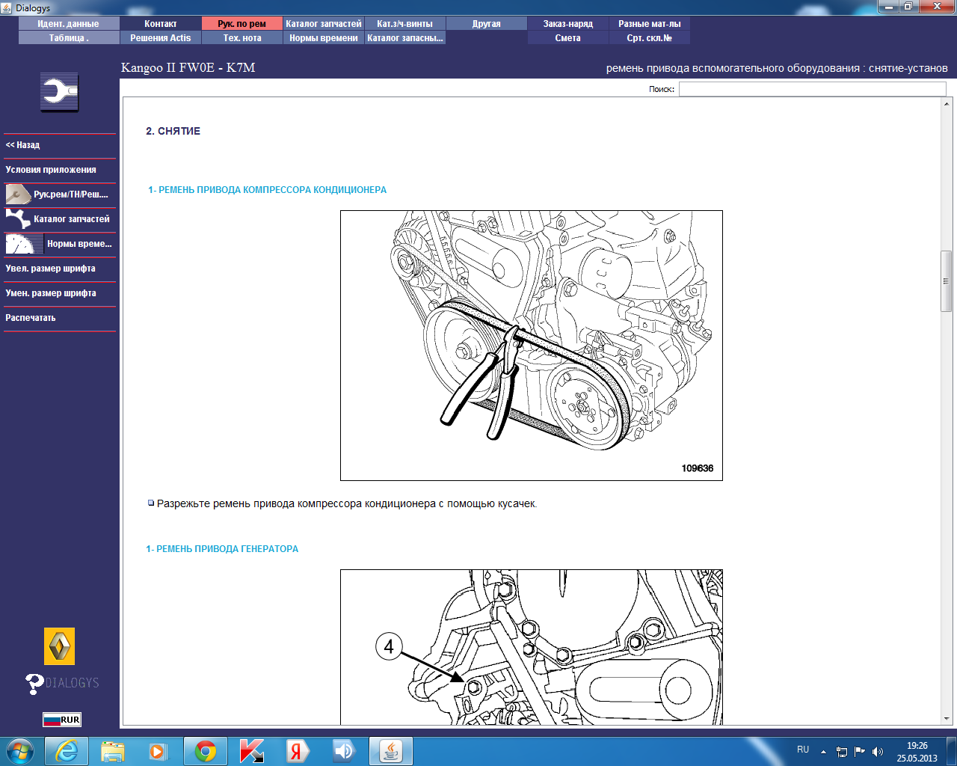Viewport: 957px width, 766px height.
Task: Click the vertical scrollbar thumb
Action: (947, 281)
